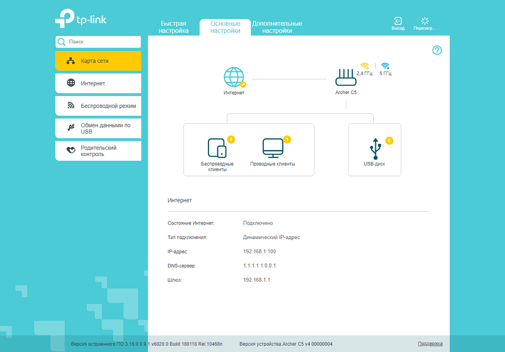Click gateway value 192.168.1.1
Screen dimensions: 505x352
click(x=257, y=280)
